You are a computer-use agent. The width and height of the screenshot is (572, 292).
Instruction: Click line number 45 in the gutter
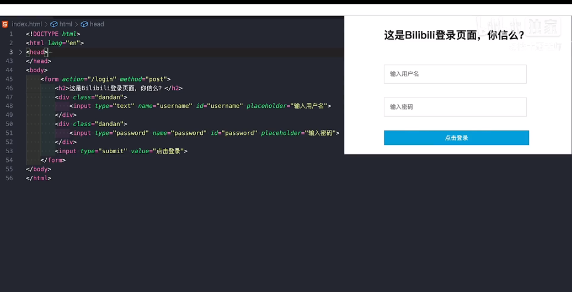(9, 79)
